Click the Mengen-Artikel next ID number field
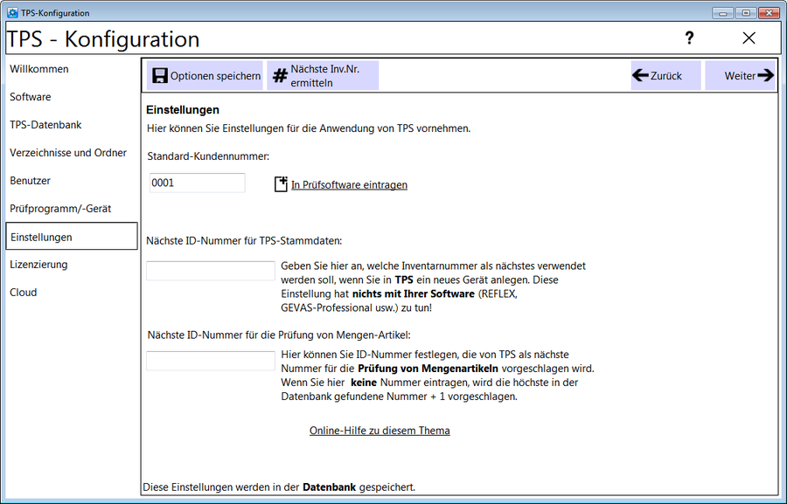This screenshot has width=787, height=504. tap(211, 361)
